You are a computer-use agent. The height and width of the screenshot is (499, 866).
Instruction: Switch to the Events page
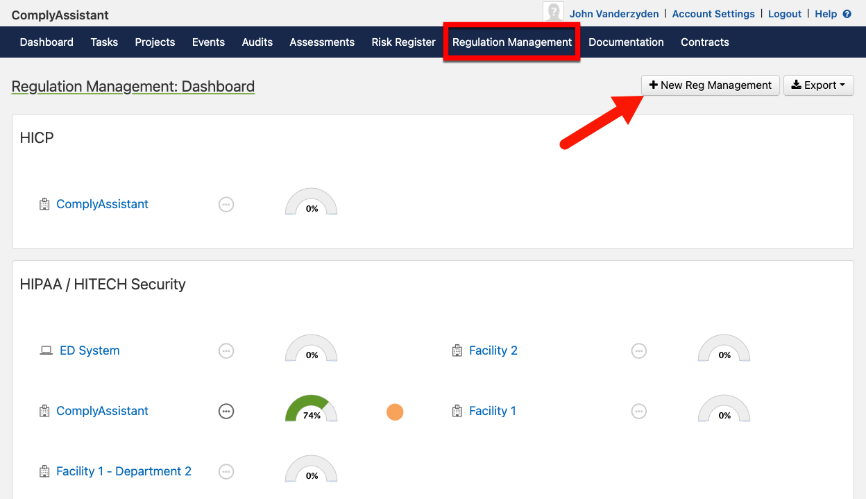208,42
